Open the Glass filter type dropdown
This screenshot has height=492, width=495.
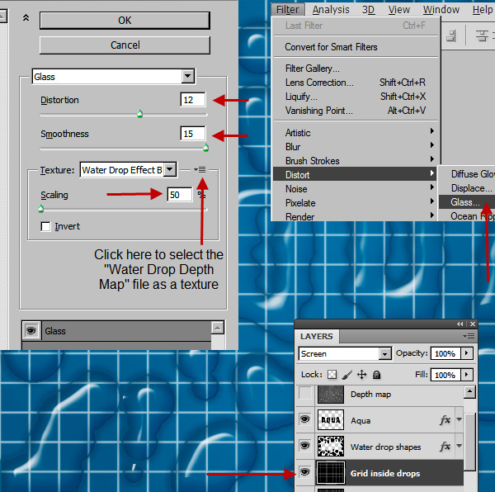[188, 77]
